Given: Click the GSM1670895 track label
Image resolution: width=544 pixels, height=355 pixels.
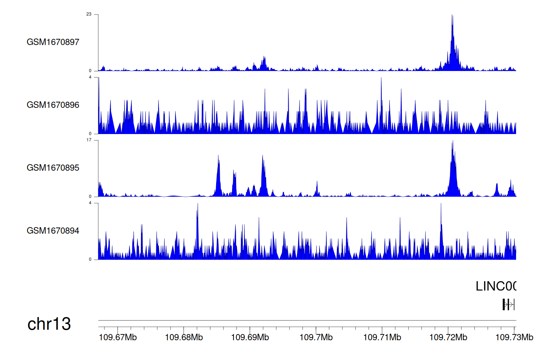Looking at the screenshot, I should click(x=53, y=168).
